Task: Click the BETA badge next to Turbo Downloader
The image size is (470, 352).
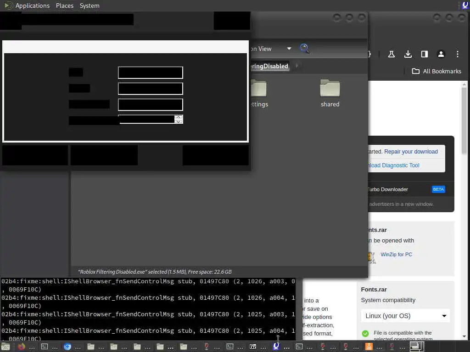Action: point(438,189)
